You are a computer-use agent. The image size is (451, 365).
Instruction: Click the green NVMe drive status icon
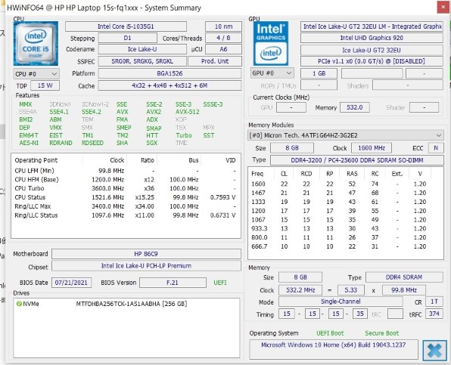coord(19,304)
